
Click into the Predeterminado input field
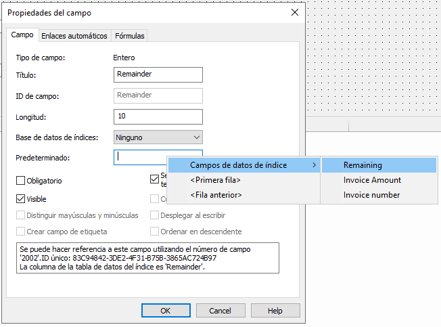point(141,157)
